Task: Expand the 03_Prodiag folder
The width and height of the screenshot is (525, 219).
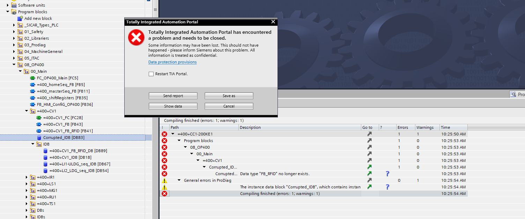Action: (14, 45)
